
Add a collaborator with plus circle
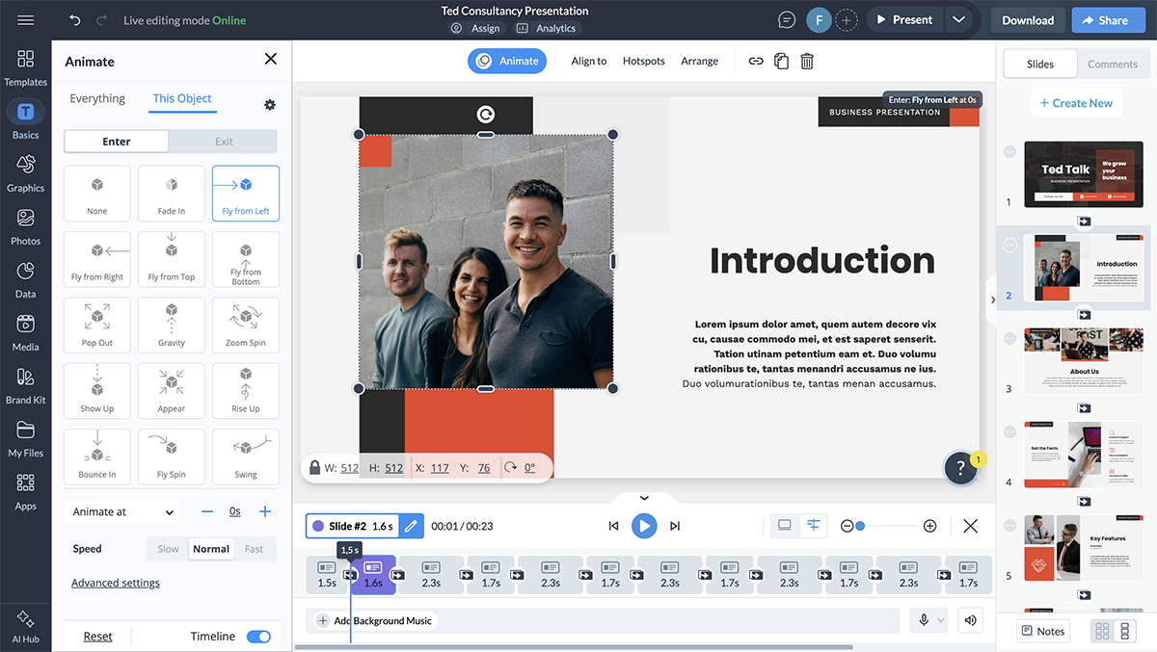(846, 20)
